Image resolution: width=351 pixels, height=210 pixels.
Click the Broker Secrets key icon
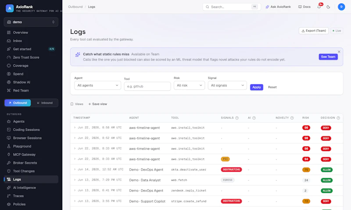[x=9, y=163]
